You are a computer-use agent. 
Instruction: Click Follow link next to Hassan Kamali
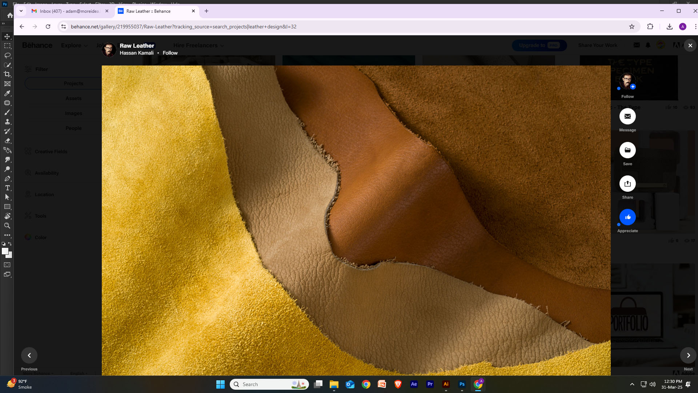tap(170, 53)
